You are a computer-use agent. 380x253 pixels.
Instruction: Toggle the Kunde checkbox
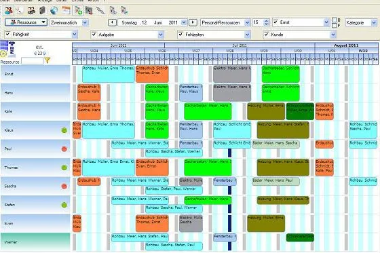266,35
